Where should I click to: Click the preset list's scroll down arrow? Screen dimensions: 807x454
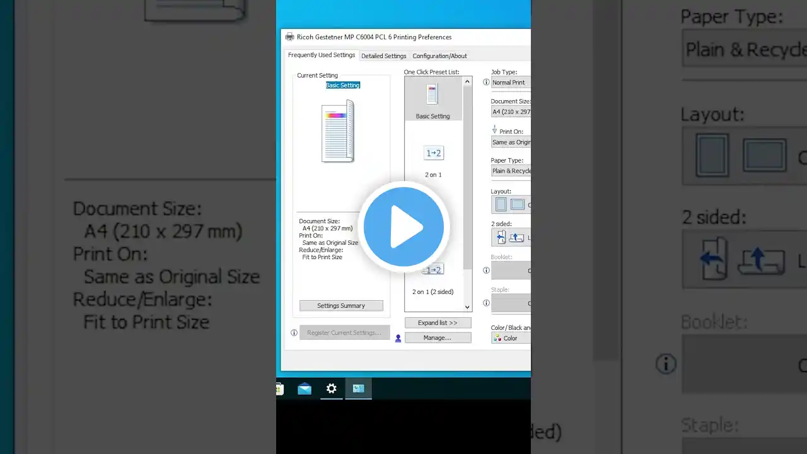[467, 307]
